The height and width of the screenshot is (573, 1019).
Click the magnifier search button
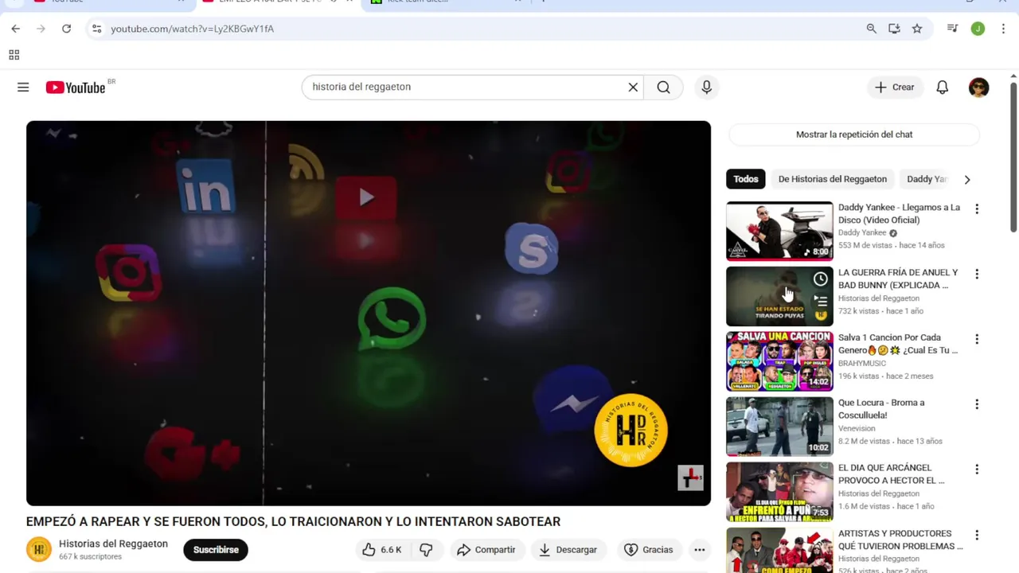coord(663,88)
